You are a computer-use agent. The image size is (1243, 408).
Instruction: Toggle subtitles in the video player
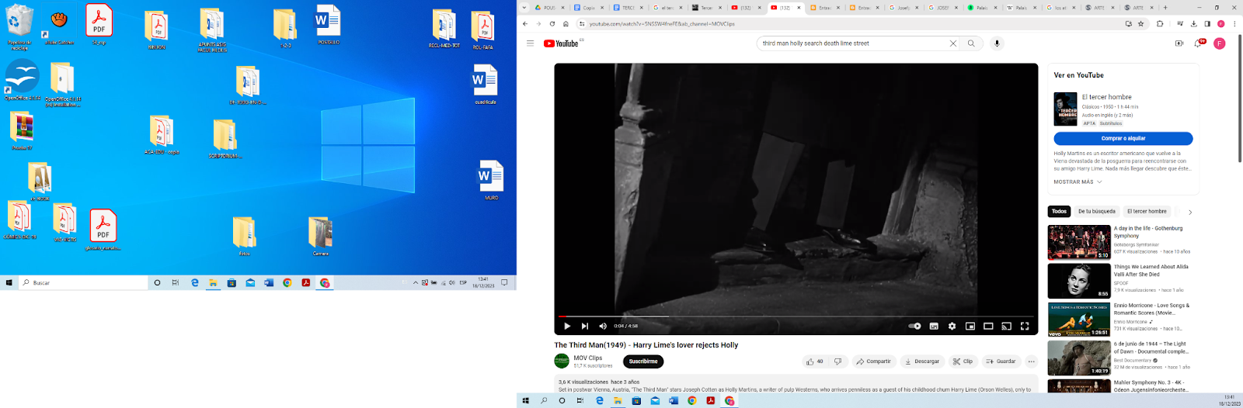point(934,326)
